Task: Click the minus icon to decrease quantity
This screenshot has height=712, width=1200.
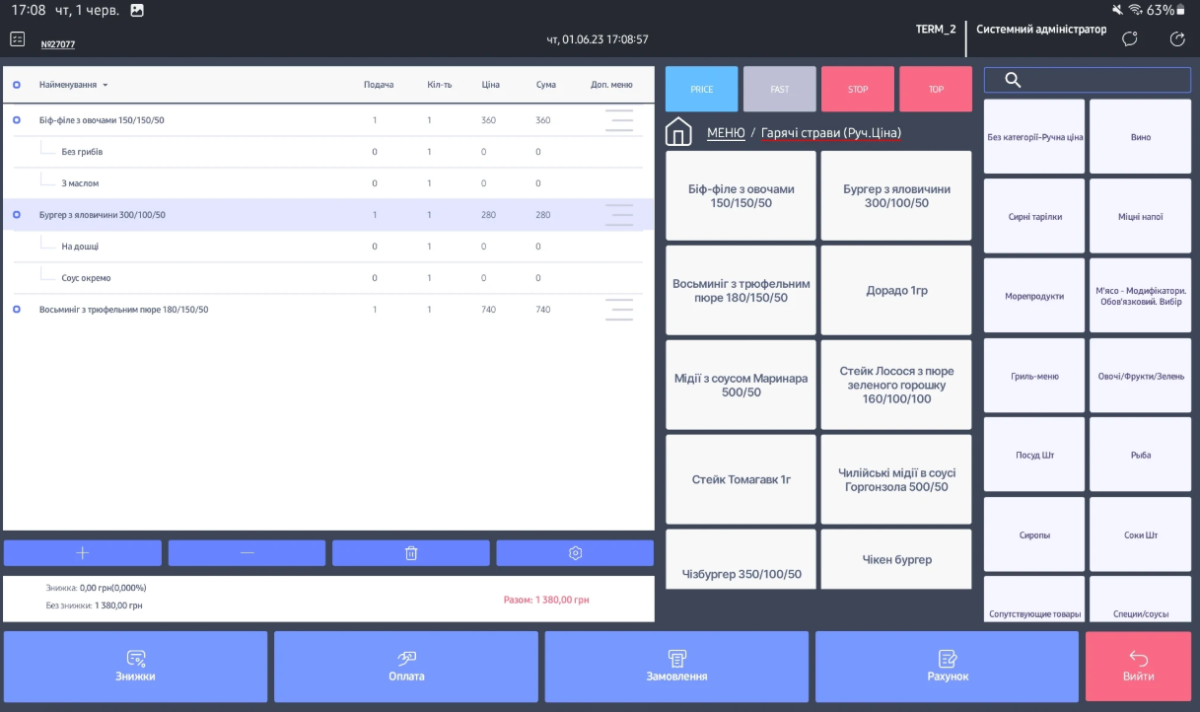Action: pyautogui.click(x=247, y=553)
